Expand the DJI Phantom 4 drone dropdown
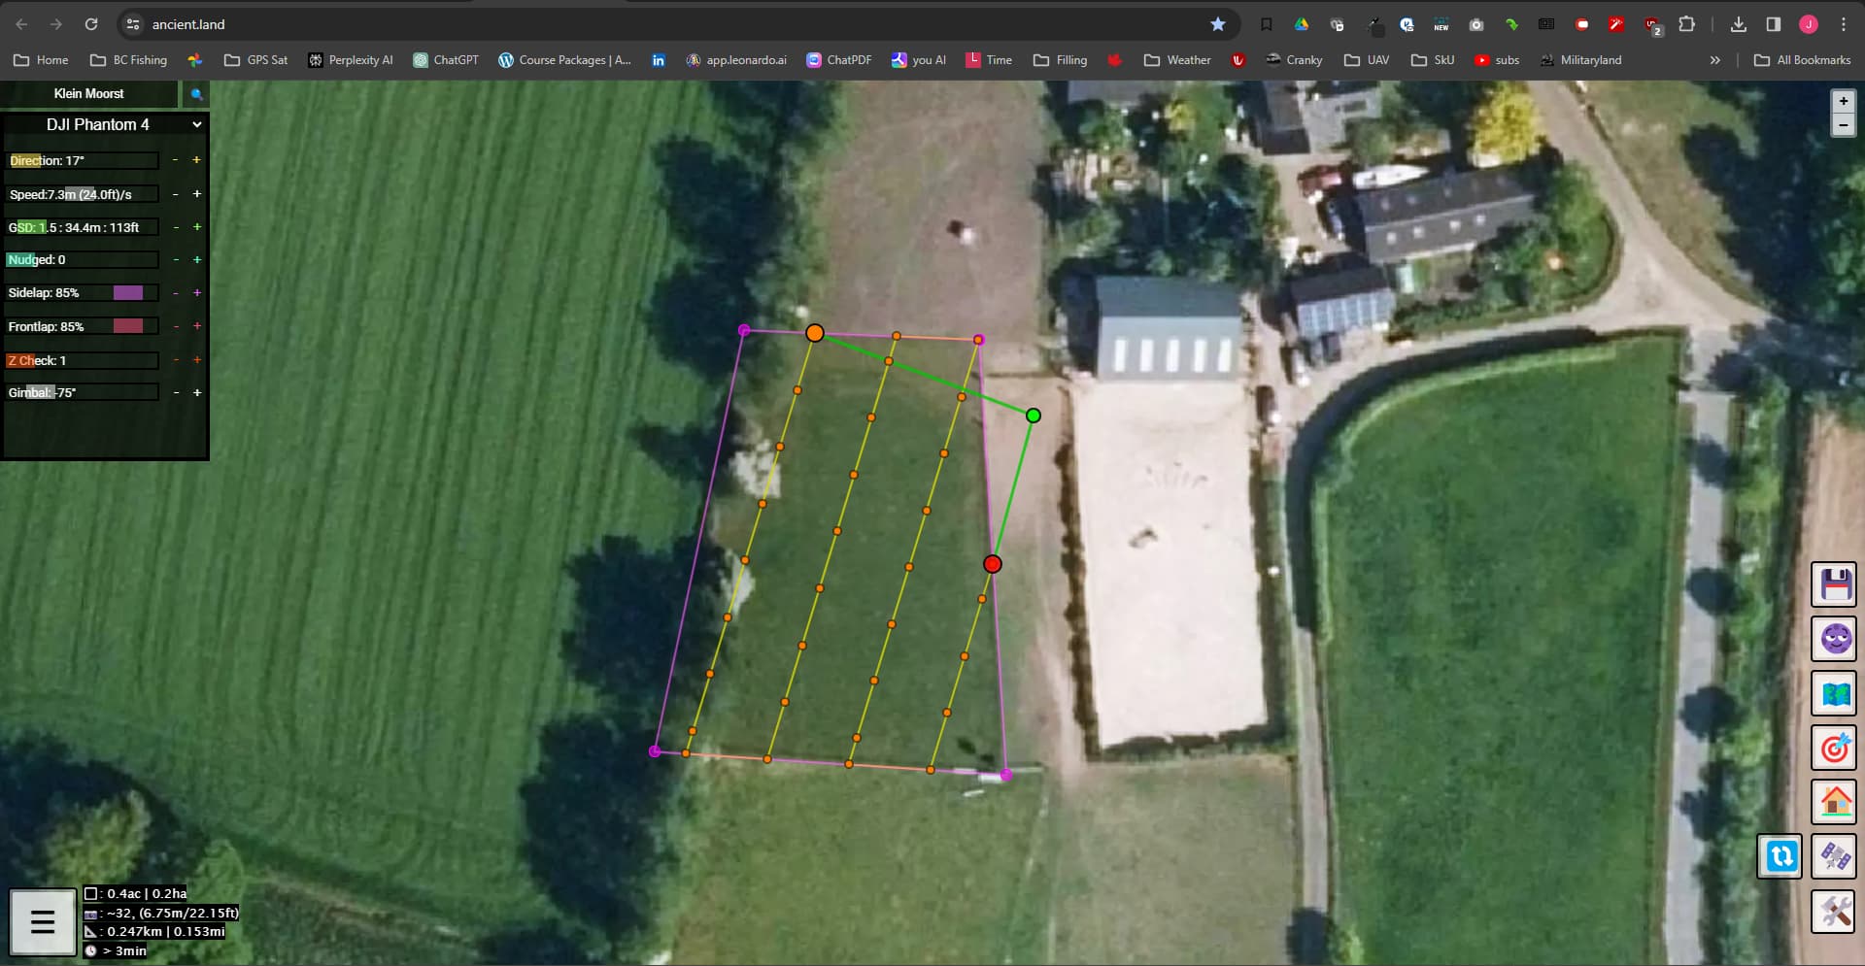This screenshot has height=966, width=1865. (x=105, y=124)
